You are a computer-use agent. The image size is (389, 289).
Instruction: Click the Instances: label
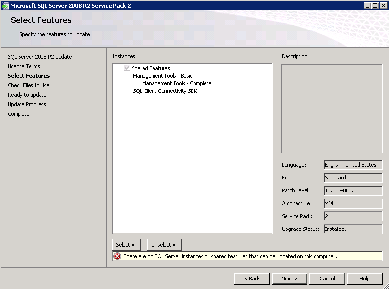click(124, 56)
